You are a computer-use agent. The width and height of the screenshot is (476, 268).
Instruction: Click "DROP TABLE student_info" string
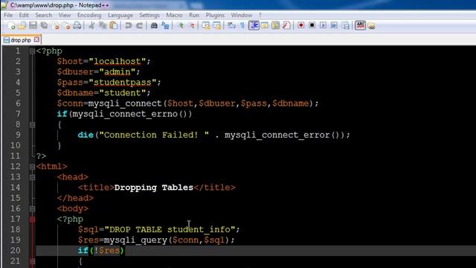(x=170, y=229)
